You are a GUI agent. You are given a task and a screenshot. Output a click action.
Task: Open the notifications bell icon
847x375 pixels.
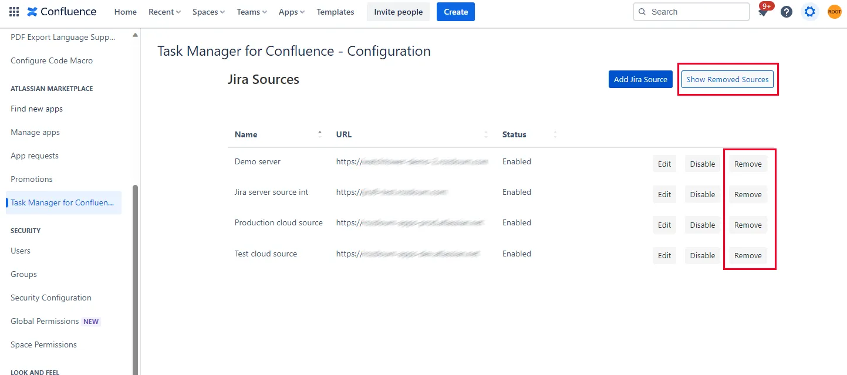tap(763, 12)
